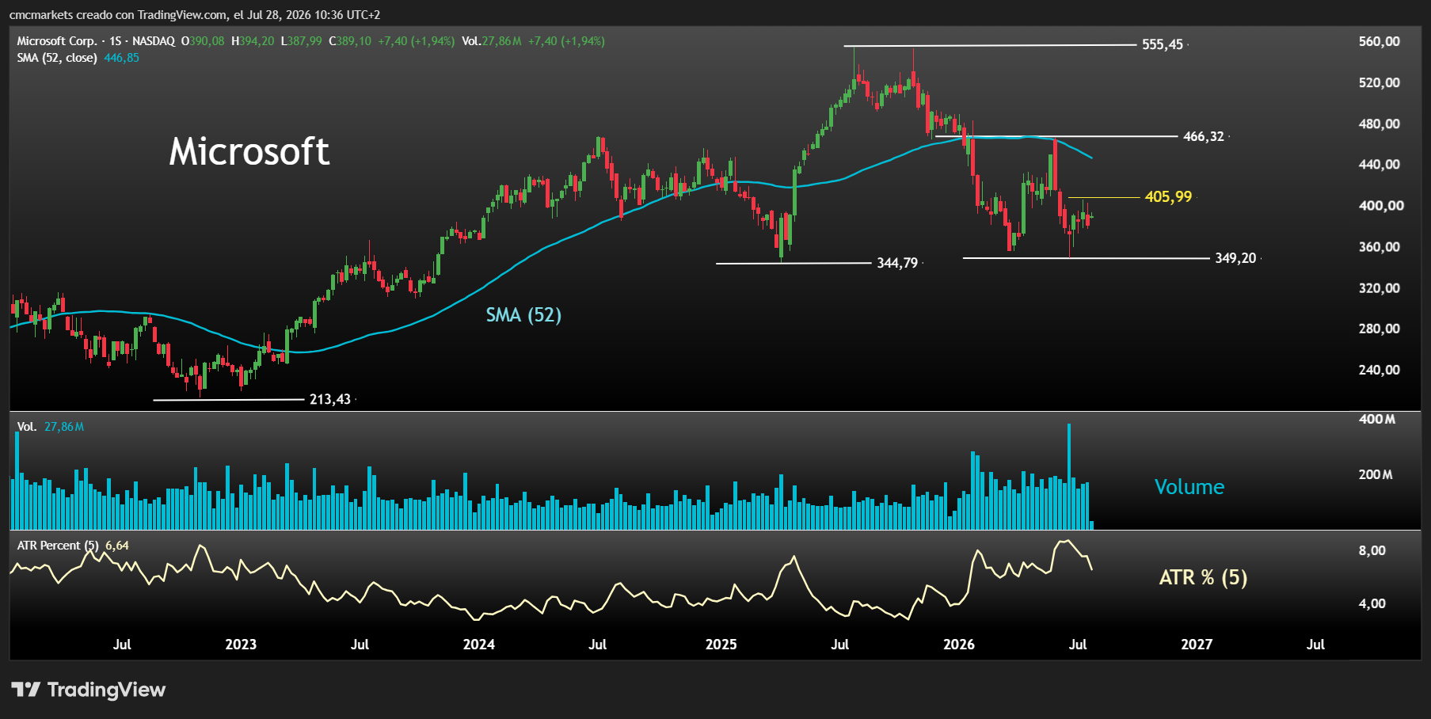Click the Vol. 27,86M legend in the volume pane
This screenshot has height=719, width=1431.
pyautogui.click(x=51, y=427)
